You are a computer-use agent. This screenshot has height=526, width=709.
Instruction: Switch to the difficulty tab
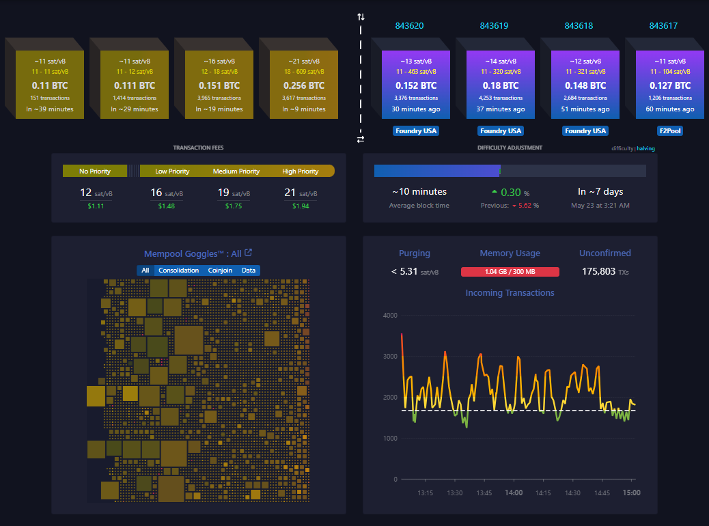coord(624,148)
